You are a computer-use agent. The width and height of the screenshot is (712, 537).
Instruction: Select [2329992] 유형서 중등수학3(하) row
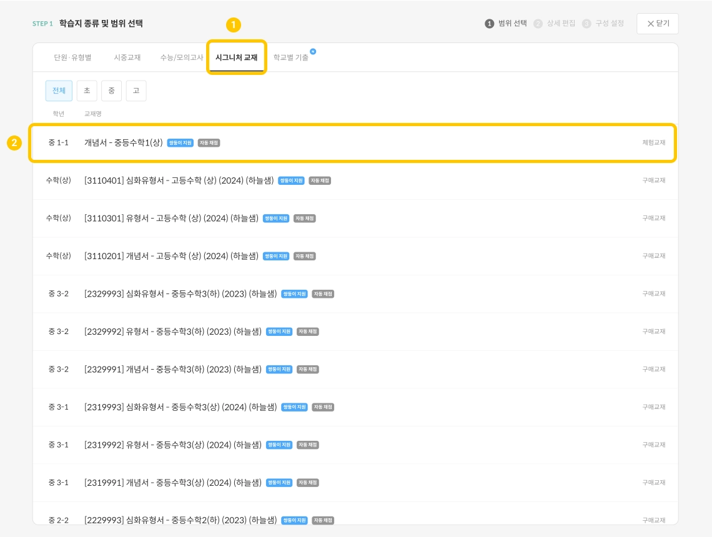pyautogui.click(x=355, y=332)
